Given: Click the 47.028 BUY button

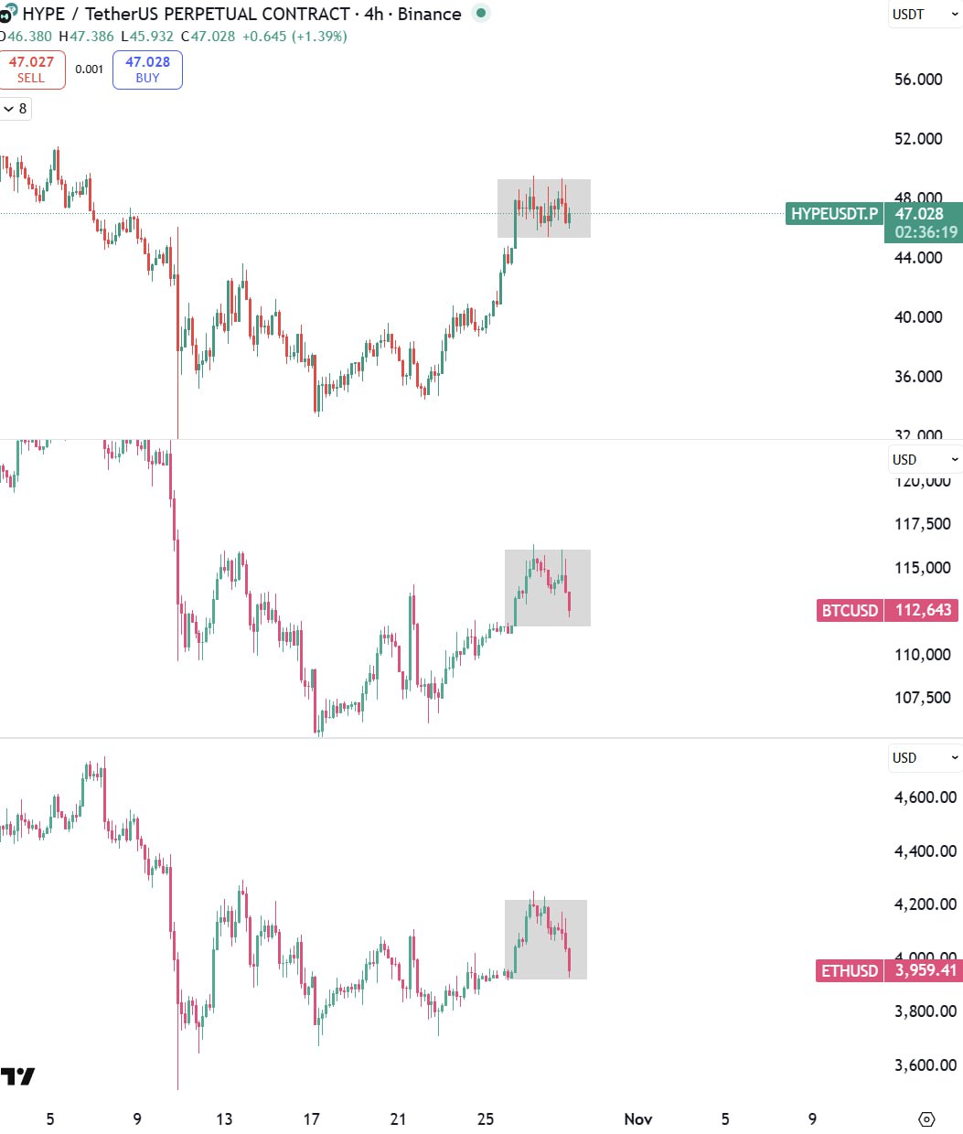Looking at the screenshot, I should pyautogui.click(x=147, y=70).
